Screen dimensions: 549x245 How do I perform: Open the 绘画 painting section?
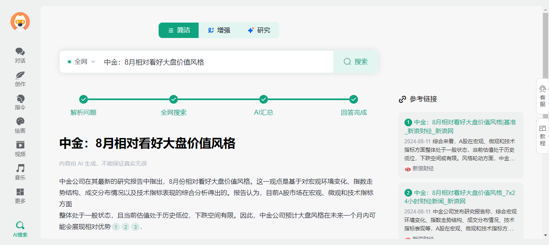pos(20,126)
